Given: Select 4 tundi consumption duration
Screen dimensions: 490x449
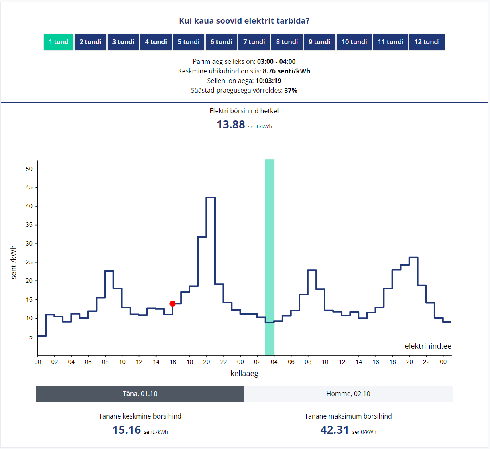Looking at the screenshot, I should (x=156, y=42).
